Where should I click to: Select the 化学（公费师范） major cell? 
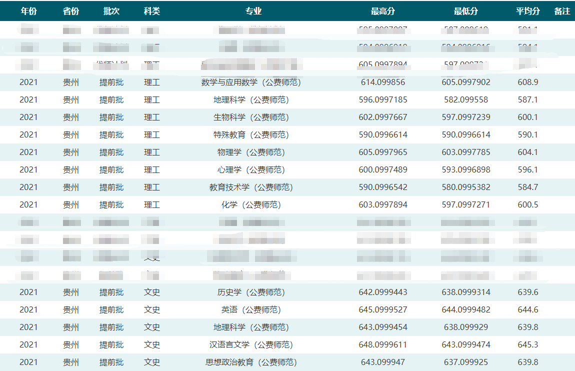click(251, 204)
